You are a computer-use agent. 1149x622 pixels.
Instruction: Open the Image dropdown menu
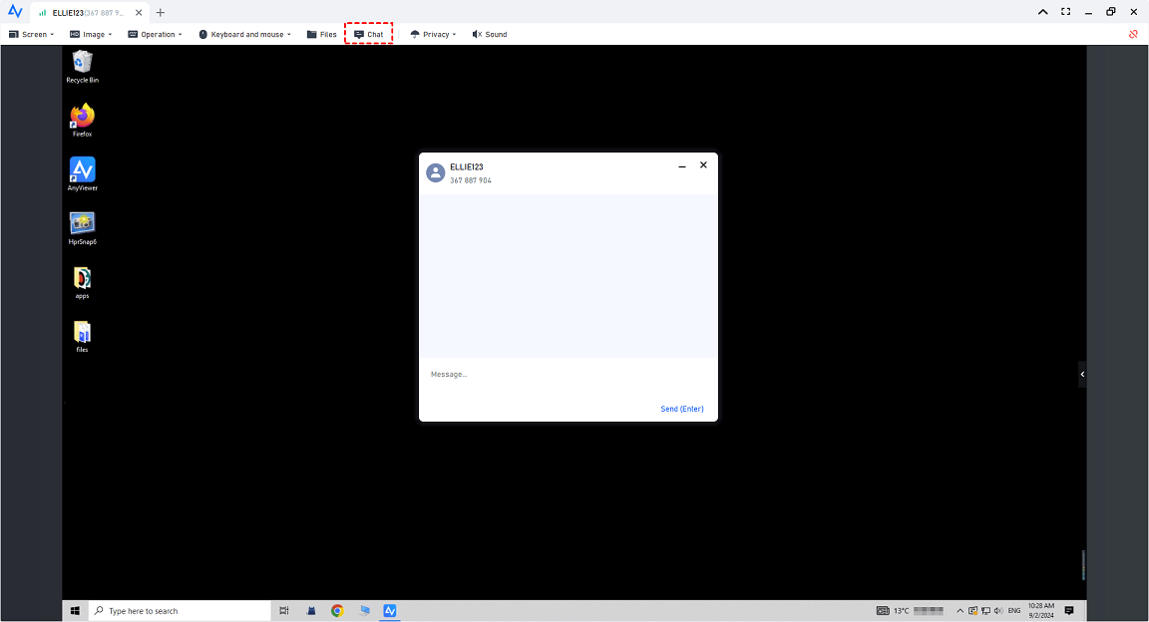point(90,35)
